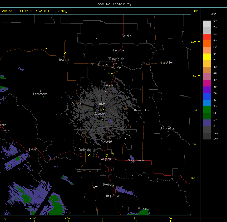
Task: Click the yellow V marker east of Calgary
Action: pos(113,154)
